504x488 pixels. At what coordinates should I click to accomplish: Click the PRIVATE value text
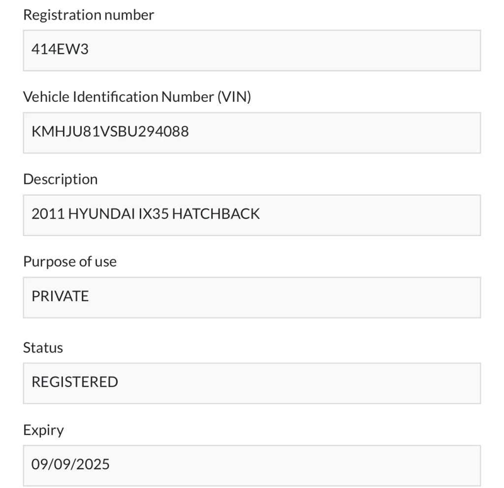(x=60, y=296)
